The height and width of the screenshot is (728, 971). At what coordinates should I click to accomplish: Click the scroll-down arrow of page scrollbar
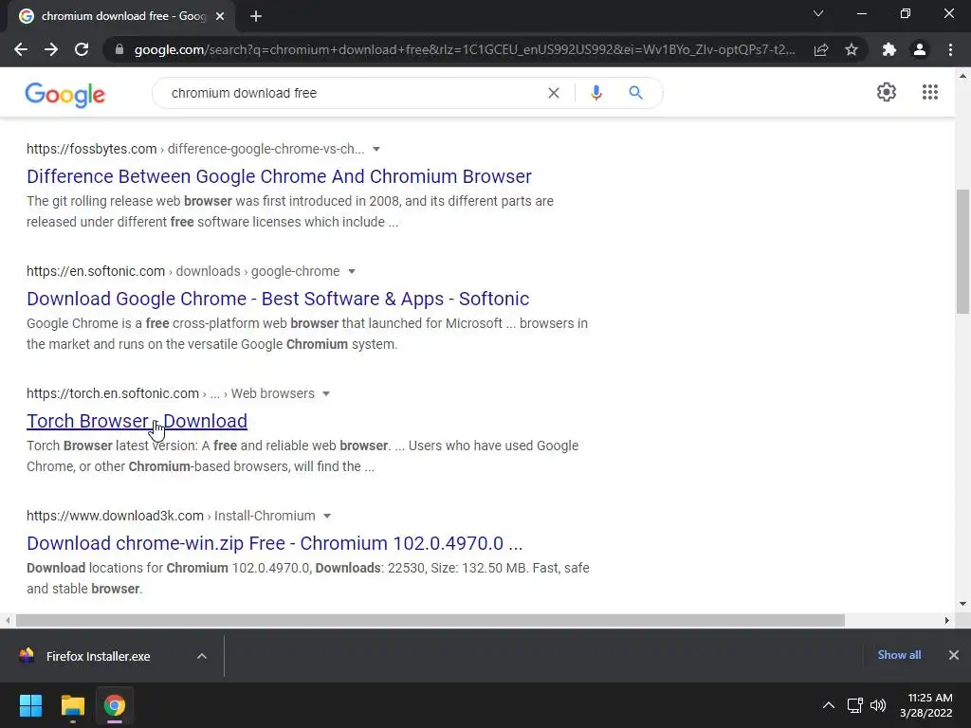[962, 604]
